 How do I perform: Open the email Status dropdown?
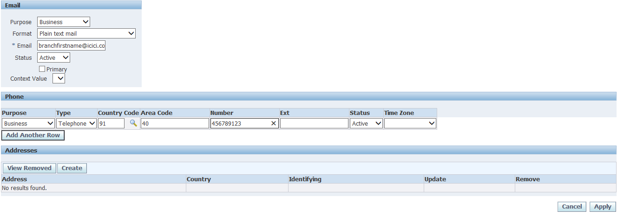pyautogui.click(x=53, y=57)
